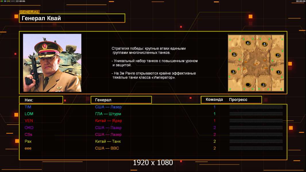Viewport: 306px width, 172px height.
Task: Click the General Kwai portrait image
Action: tap(52, 63)
